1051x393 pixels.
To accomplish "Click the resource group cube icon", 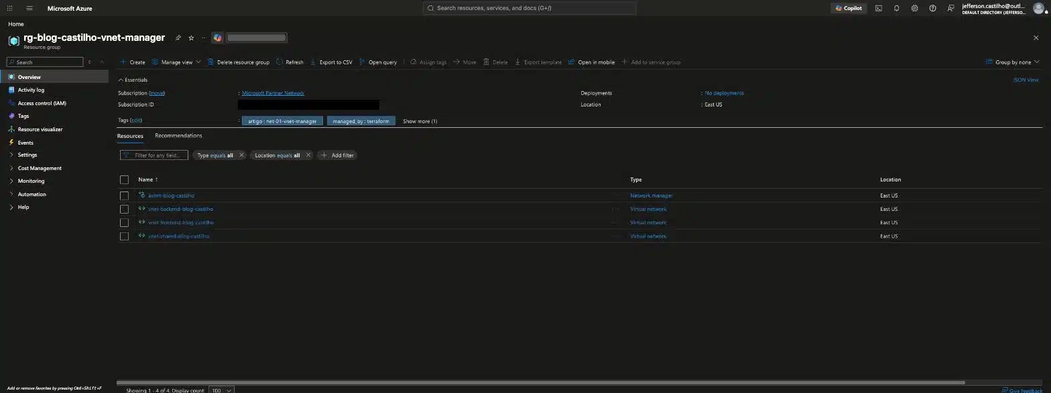I will click(13, 40).
